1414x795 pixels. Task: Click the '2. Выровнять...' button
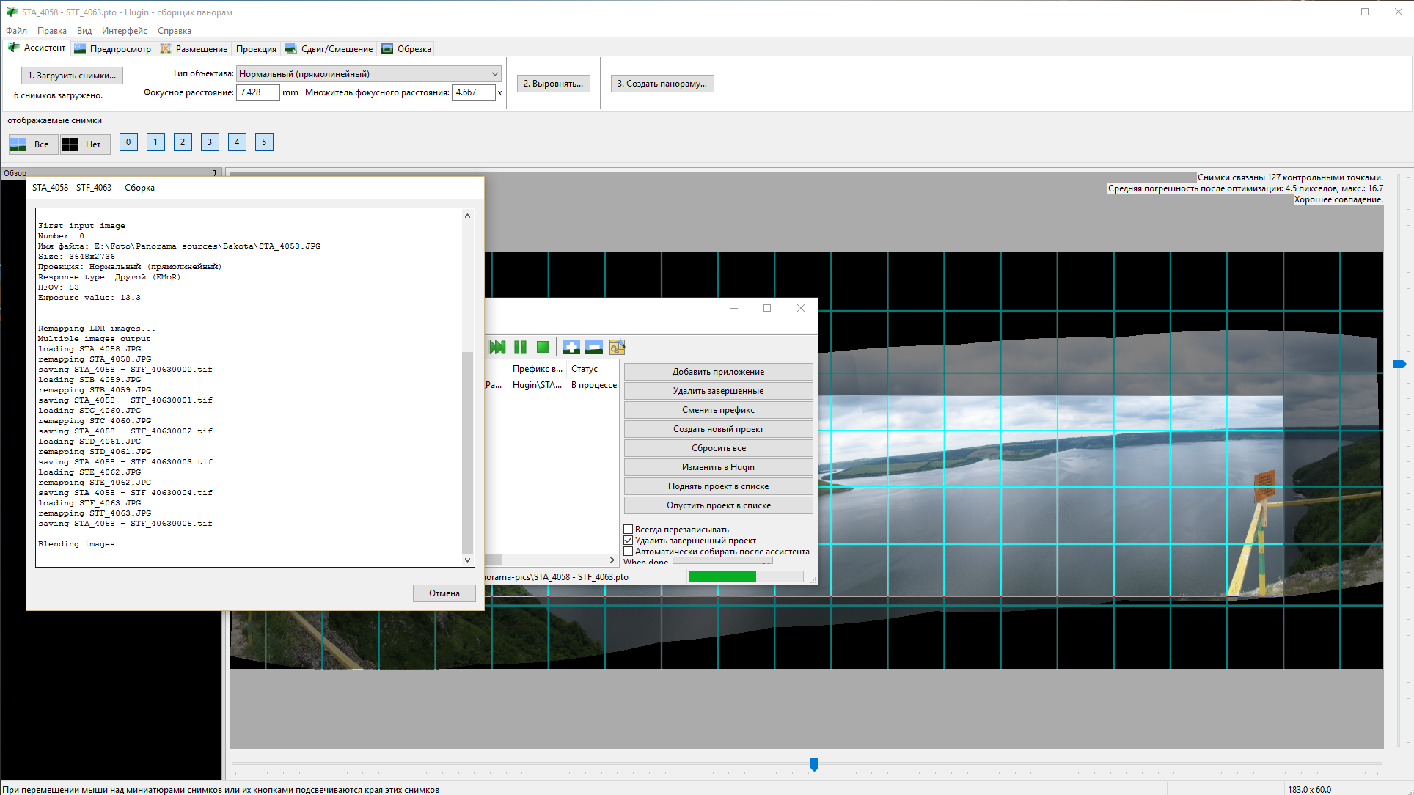point(553,84)
